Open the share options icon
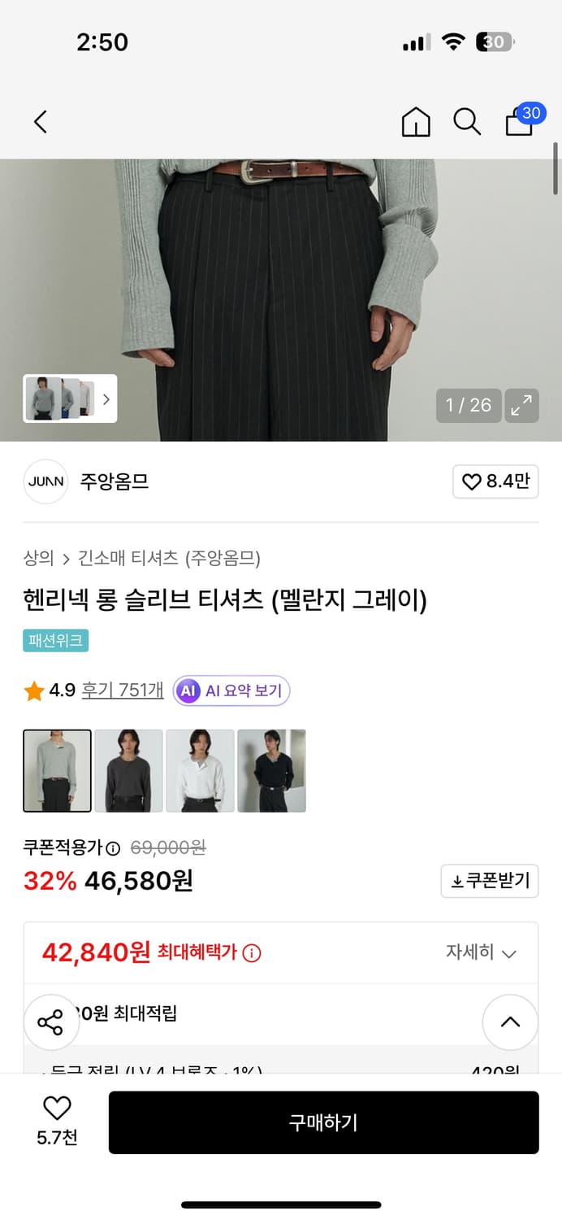Image resolution: width=562 pixels, height=1220 pixels. 51,1022
